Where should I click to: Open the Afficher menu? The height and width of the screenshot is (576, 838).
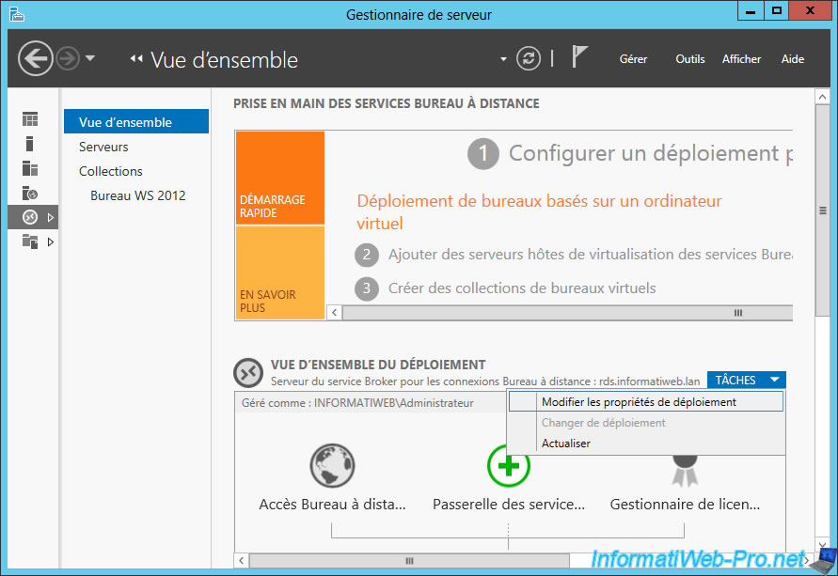click(741, 59)
